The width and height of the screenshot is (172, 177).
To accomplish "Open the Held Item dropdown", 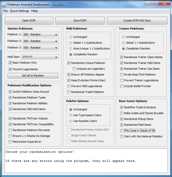I will pos(40,57).
